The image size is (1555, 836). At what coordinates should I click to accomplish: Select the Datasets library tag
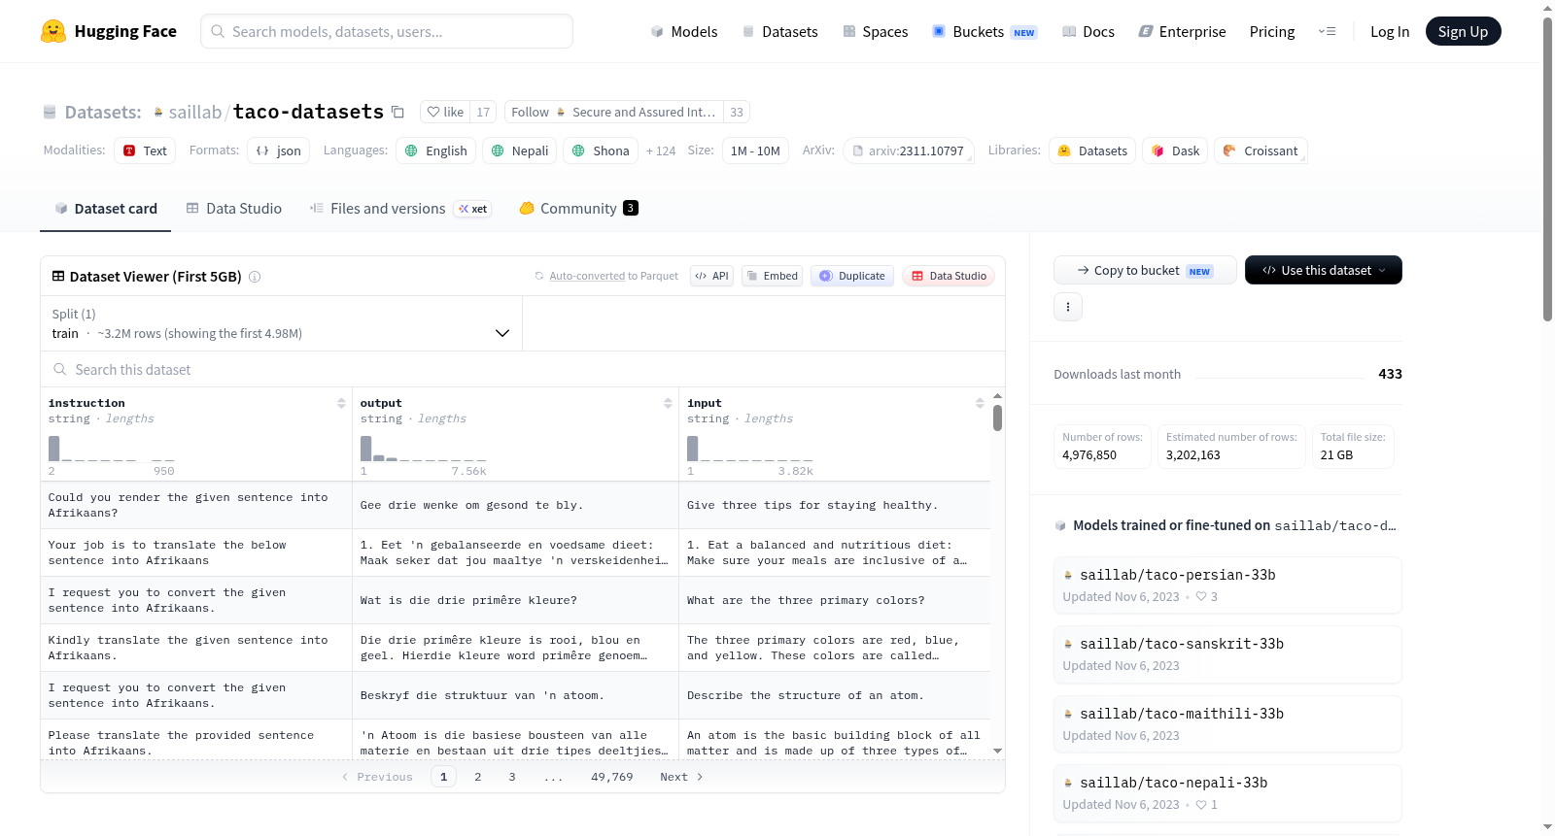pos(1092,150)
